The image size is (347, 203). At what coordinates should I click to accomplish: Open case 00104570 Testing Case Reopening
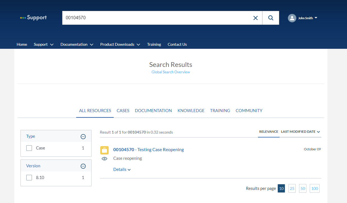click(148, 150)
